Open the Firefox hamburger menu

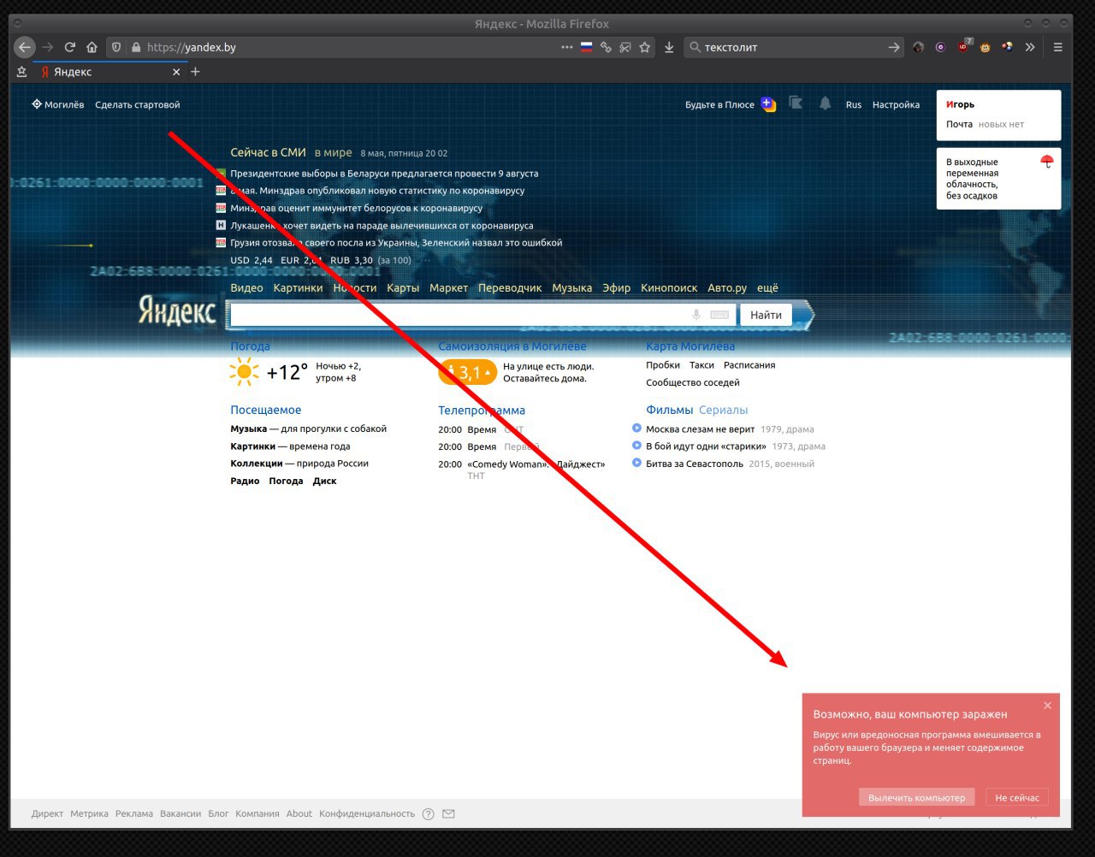point(1058,47)
